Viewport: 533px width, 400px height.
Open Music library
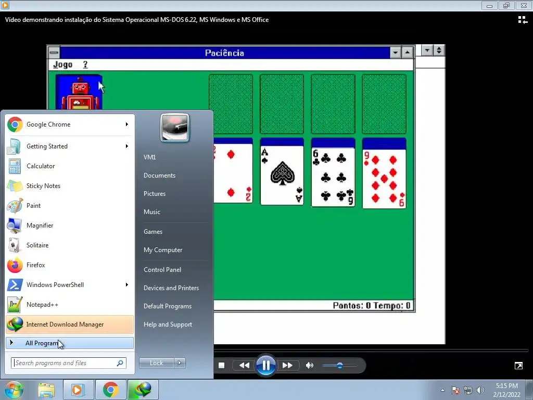(152, 212)
